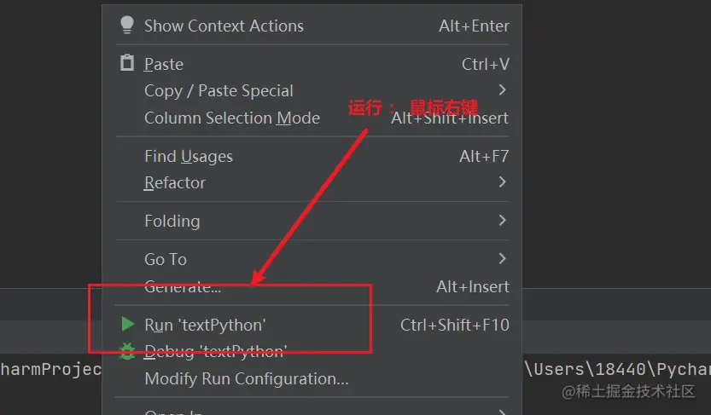The image size is (711, 415).
Task: Select Find Usages
Action: click(x=189, y=156)
